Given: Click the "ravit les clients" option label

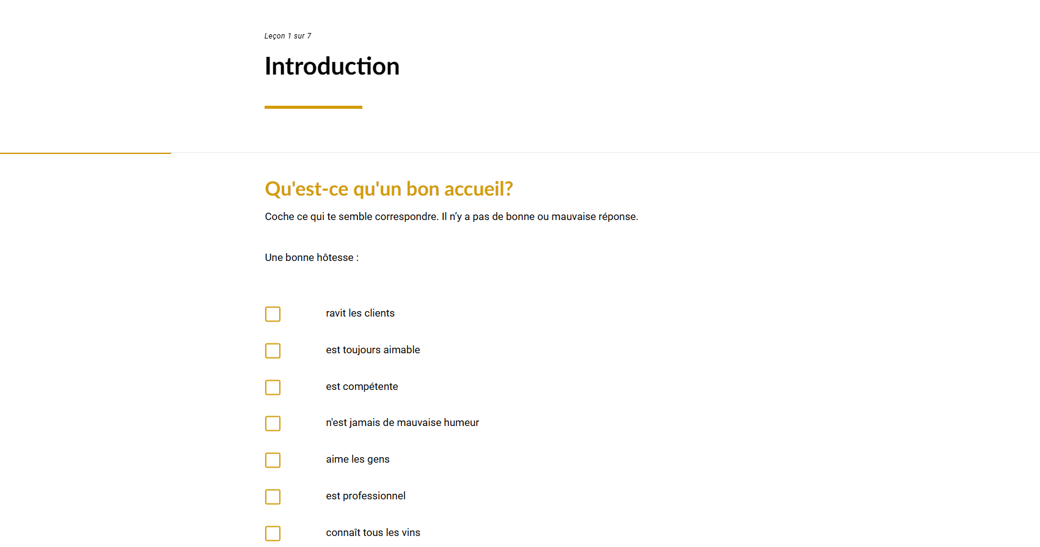Looking at the screenshot, I should [x=360, y=313].
